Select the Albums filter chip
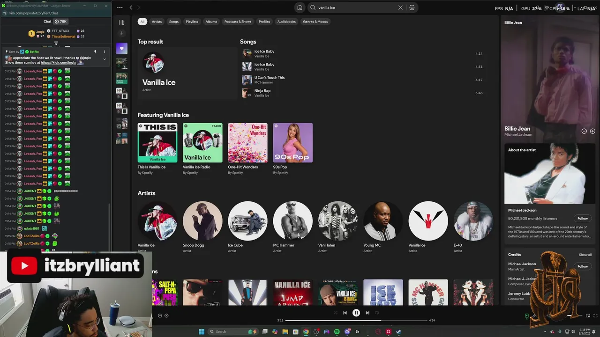This screenshot has width=600, height=337. pos(211,22)
